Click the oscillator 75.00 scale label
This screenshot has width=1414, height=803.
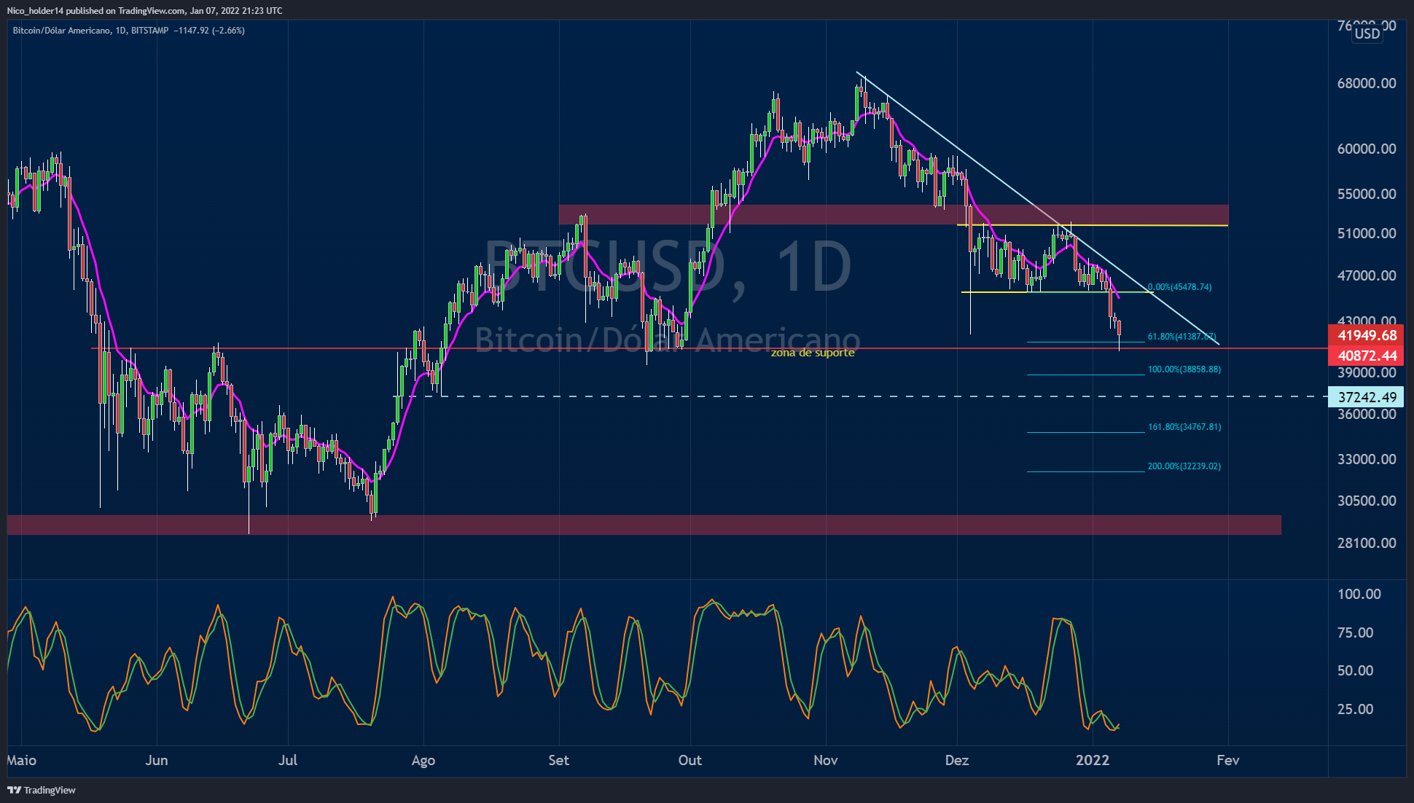click(1355, 632)
